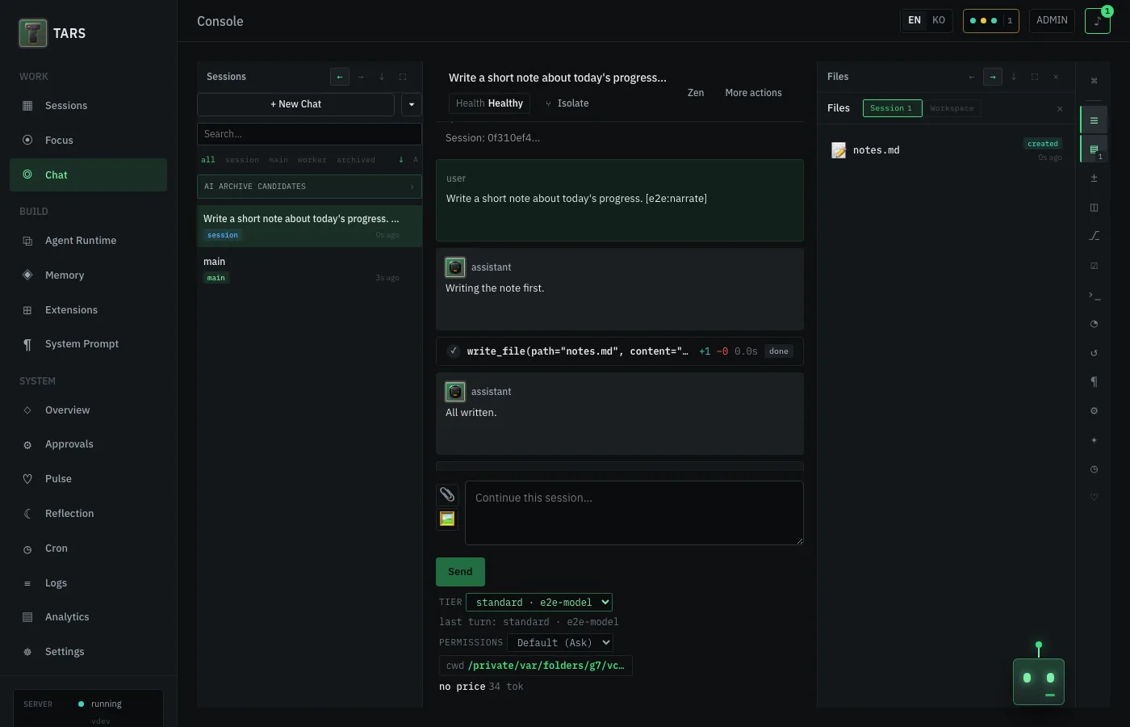The height and width of the screenshot is (727, 1130).
Task: Click the ADMIN button
Action: pos(1052,20)
